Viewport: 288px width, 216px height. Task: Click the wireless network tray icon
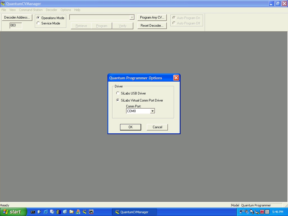[242, 211]
